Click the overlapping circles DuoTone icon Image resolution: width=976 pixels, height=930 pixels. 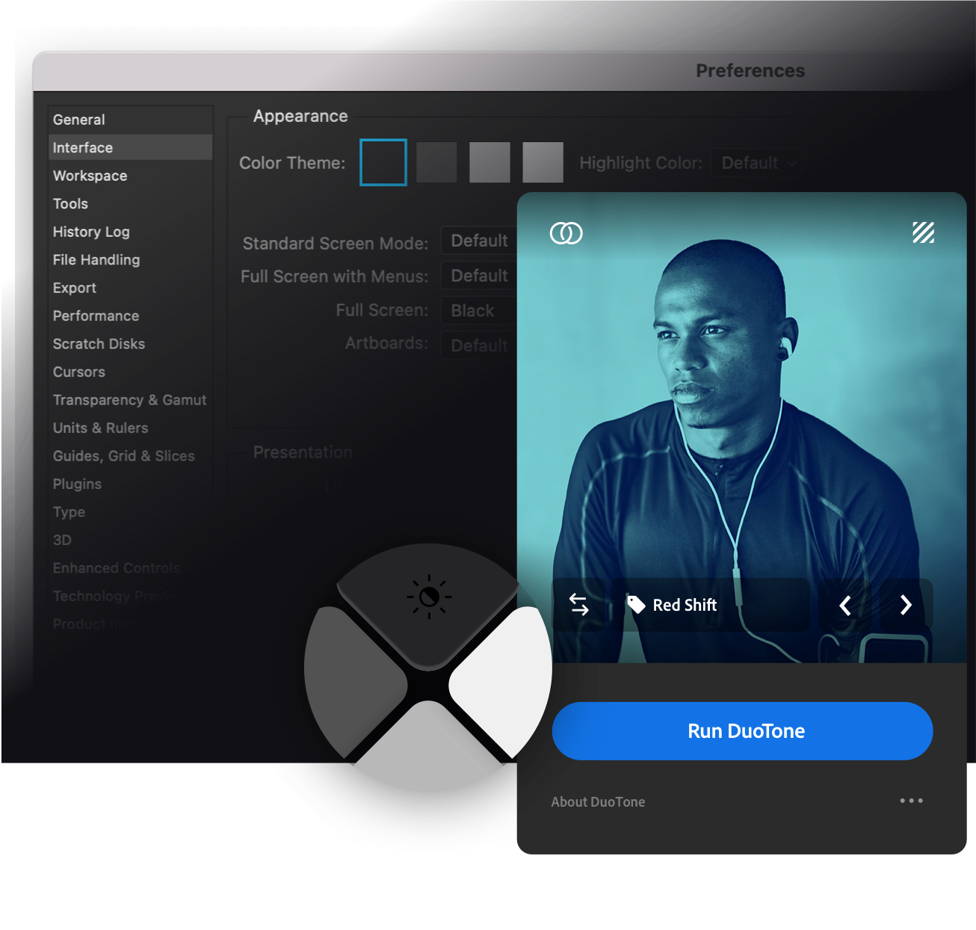(566, 233)
